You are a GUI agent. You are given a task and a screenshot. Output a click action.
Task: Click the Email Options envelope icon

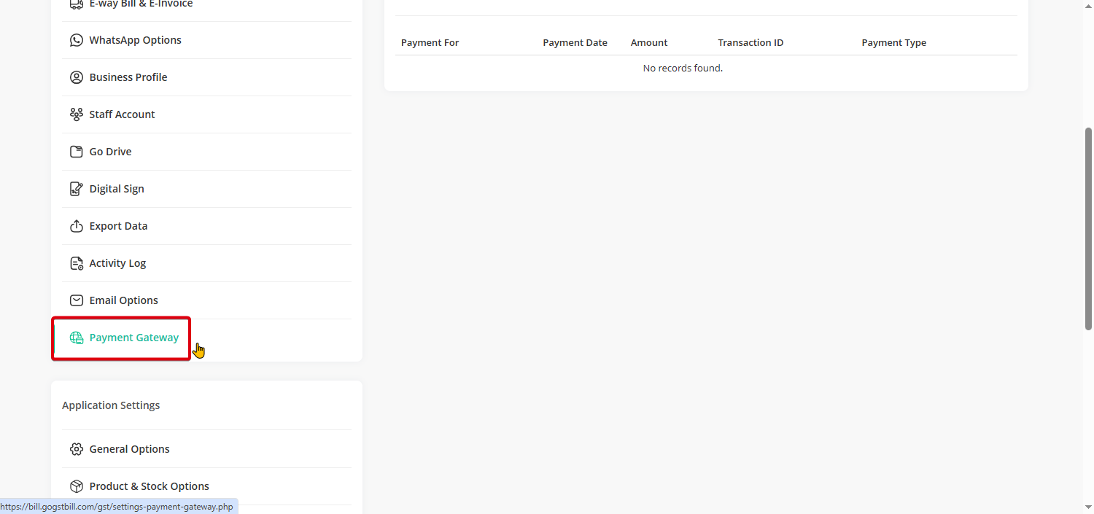(x=76, y=300)
